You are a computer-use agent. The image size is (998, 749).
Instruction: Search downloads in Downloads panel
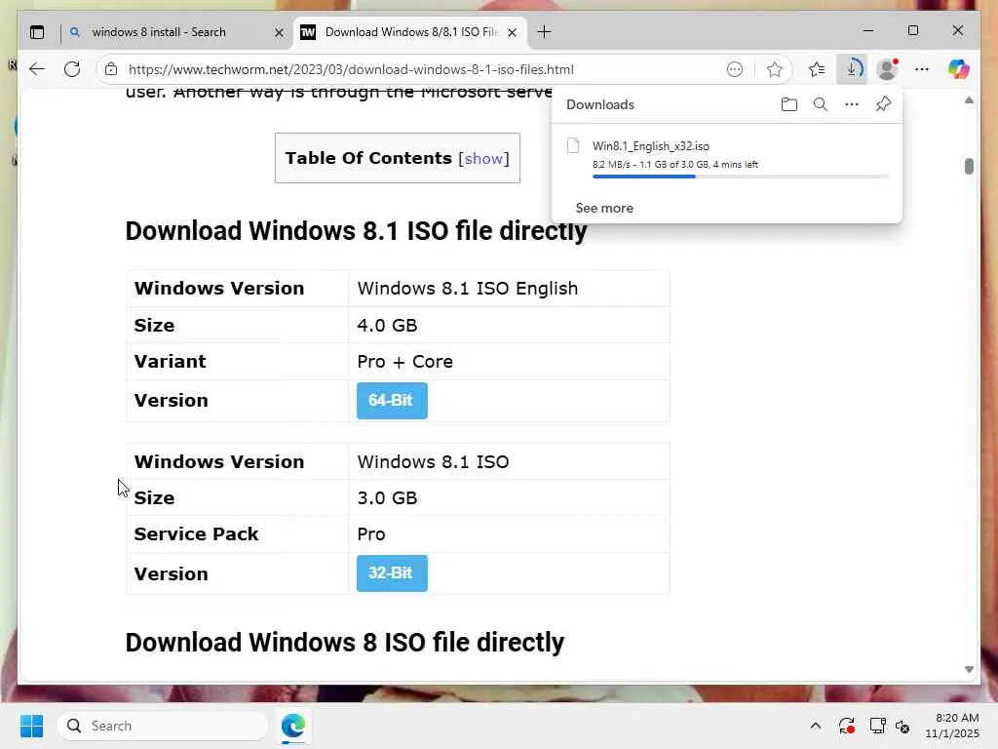(821, 104)
